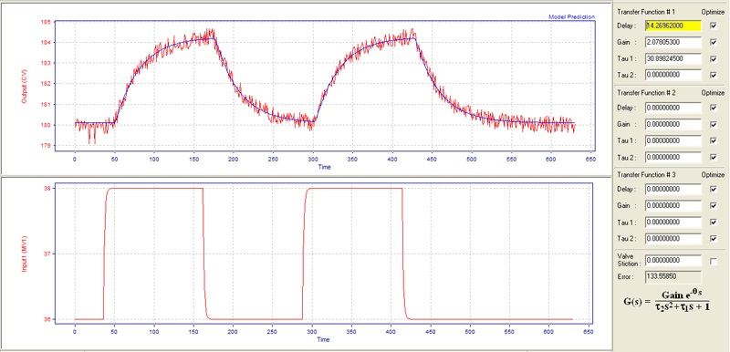Click Transfer Function #1 Gain field
Screen dimensions: 730x352
[x=673, y=42]
